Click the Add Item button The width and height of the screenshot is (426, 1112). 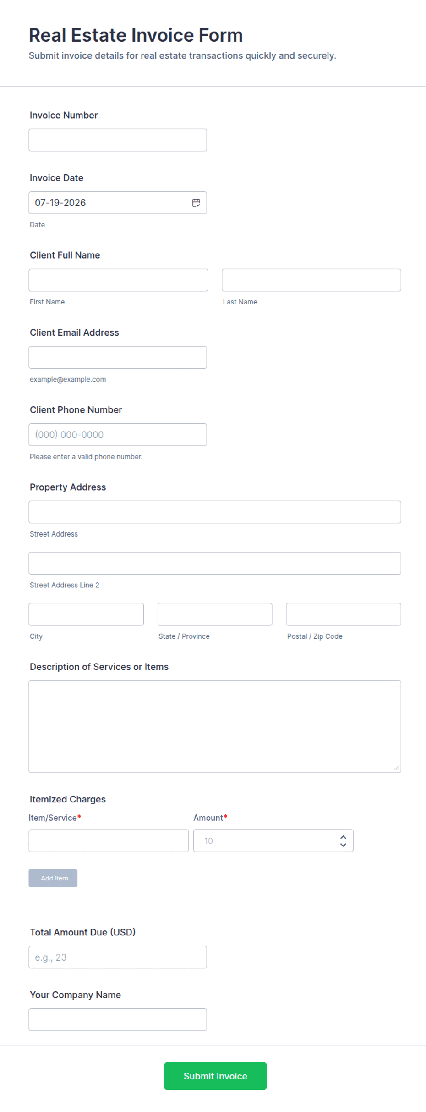tap(53, 878)
